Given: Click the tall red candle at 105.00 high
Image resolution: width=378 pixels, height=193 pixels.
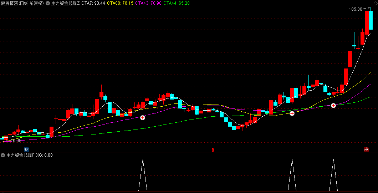Looking at the screenshot, I should click(x=367, y=23).
